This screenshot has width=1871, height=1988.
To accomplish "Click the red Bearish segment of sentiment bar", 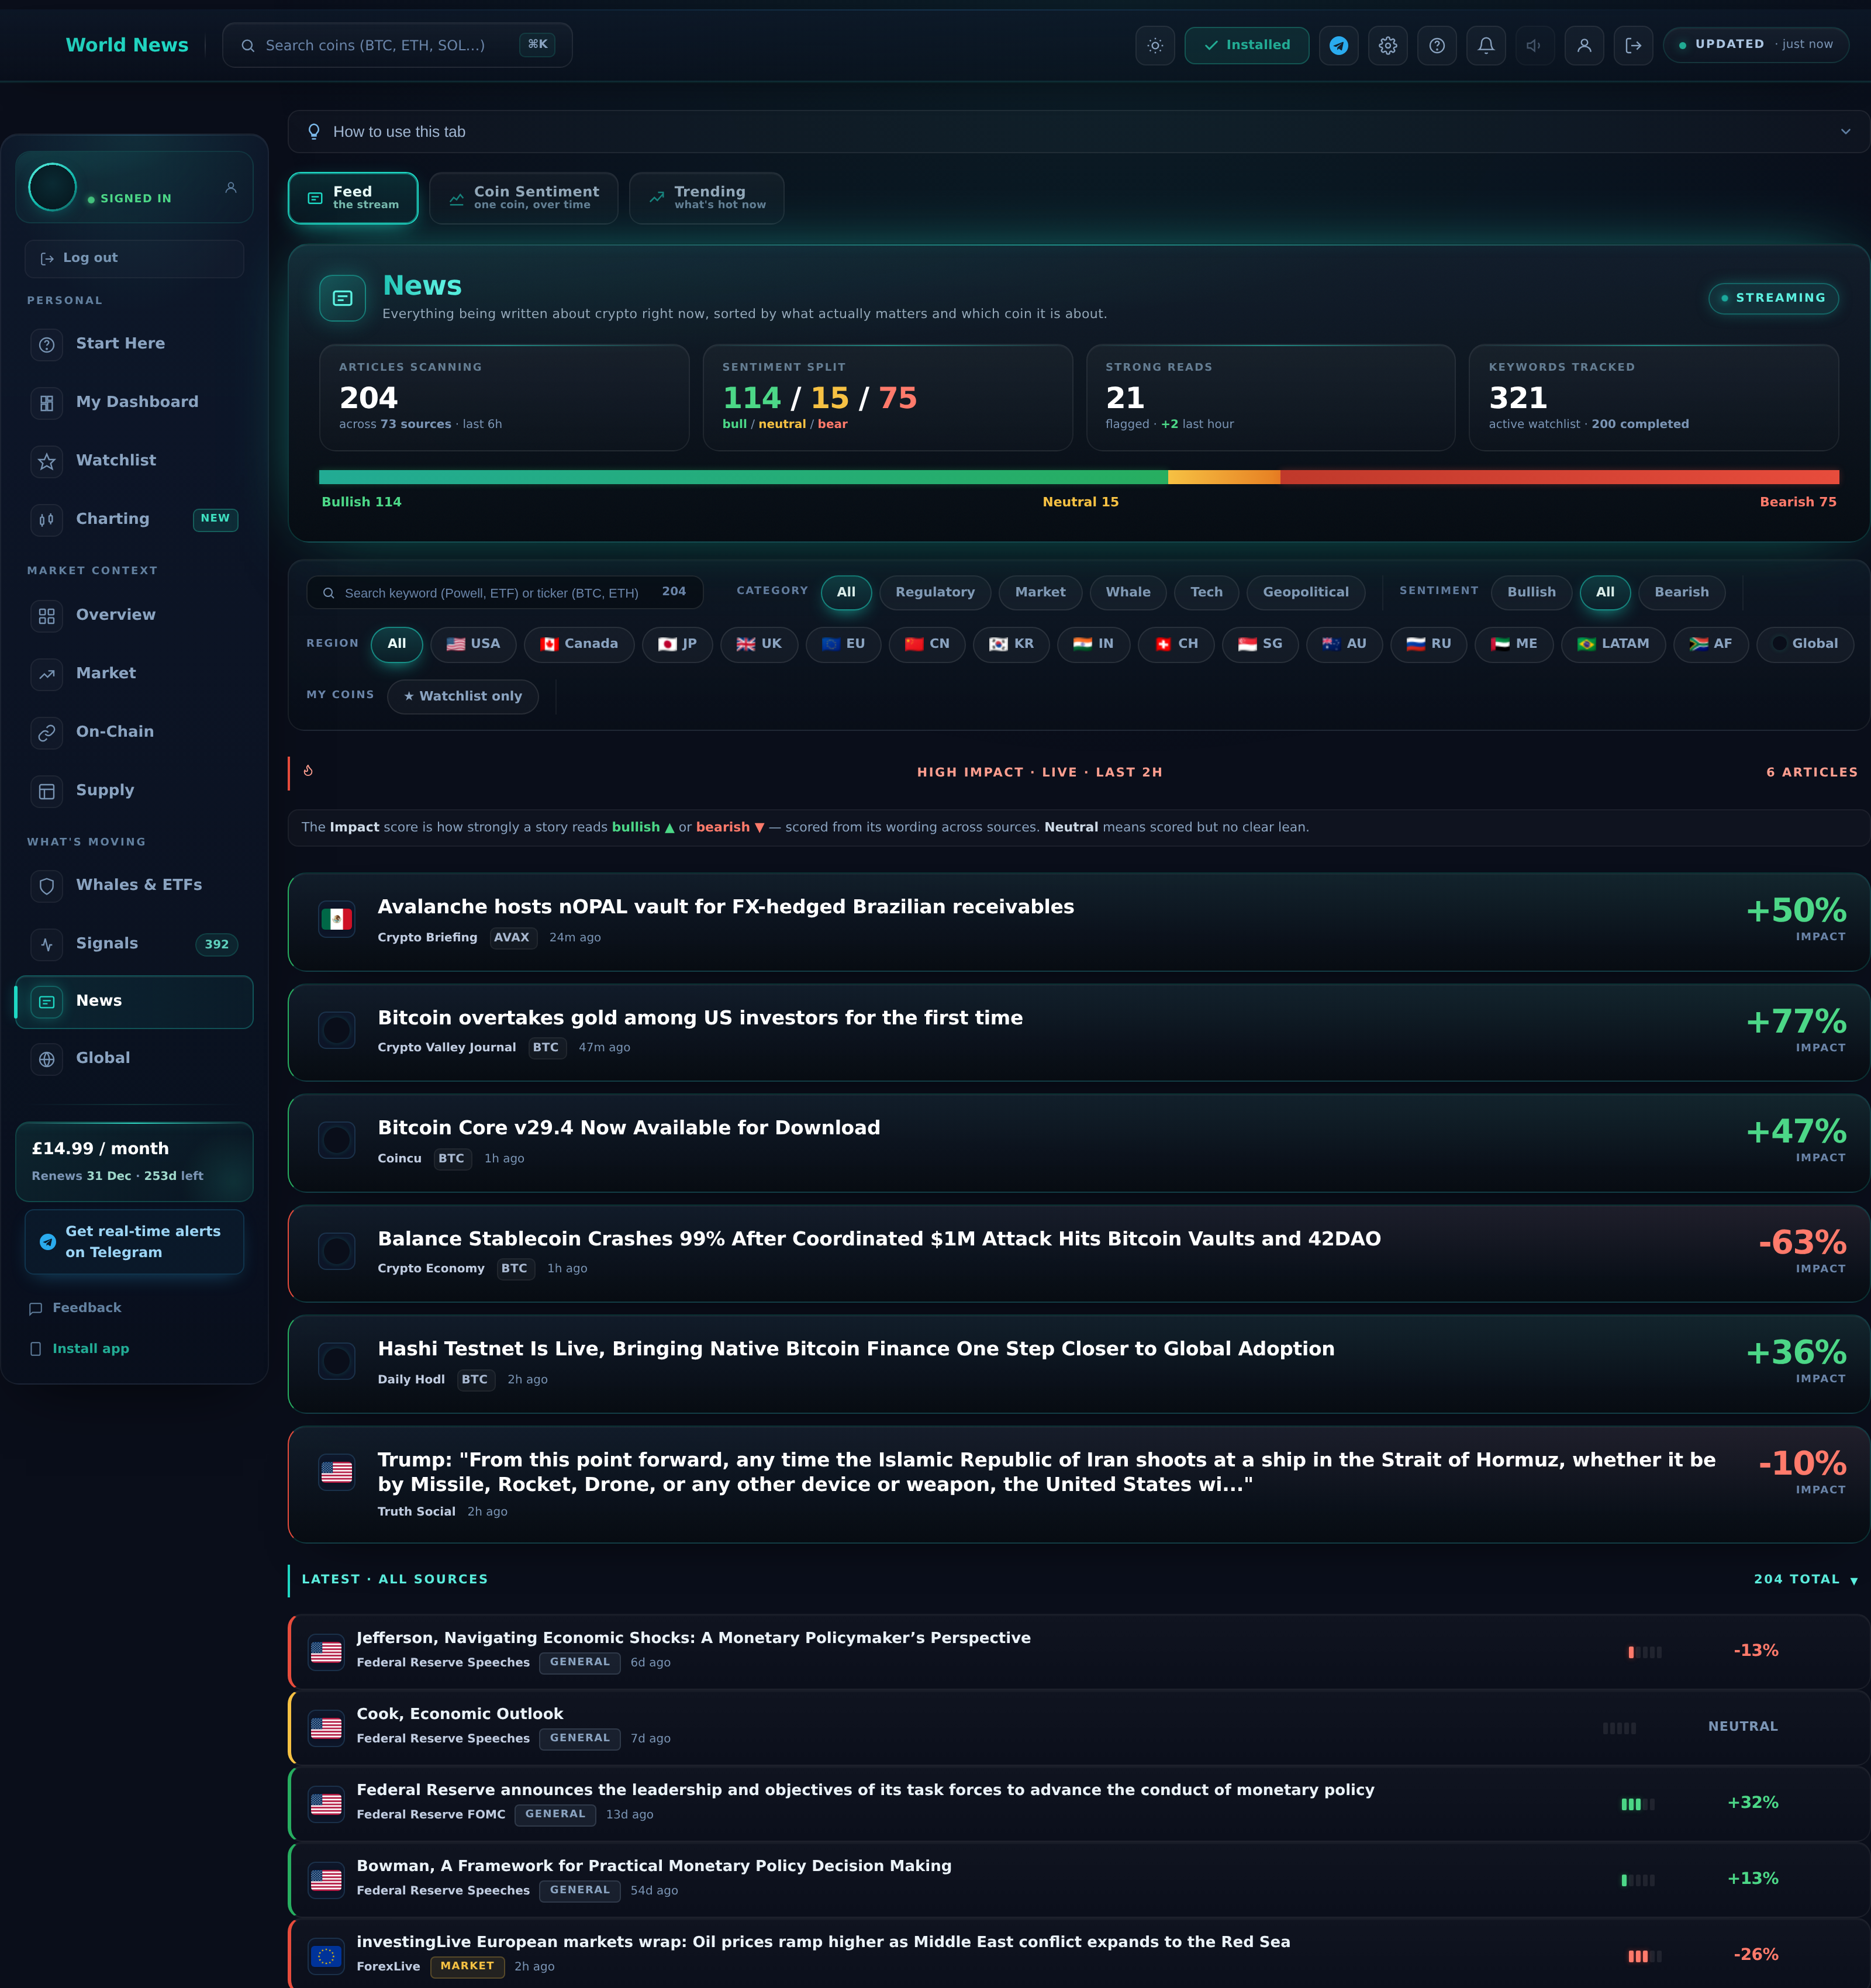I will click(1559, 477).
